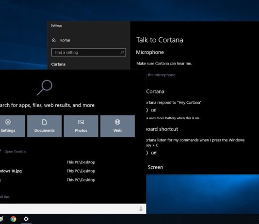Click the gear icon on Settings tile
The width and height of the screenshot is (259, 224).
coord(8,122)
